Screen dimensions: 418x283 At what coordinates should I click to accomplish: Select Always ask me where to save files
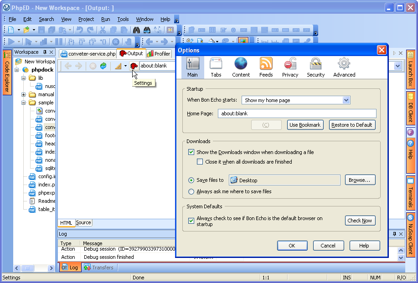tap(191, 191)
